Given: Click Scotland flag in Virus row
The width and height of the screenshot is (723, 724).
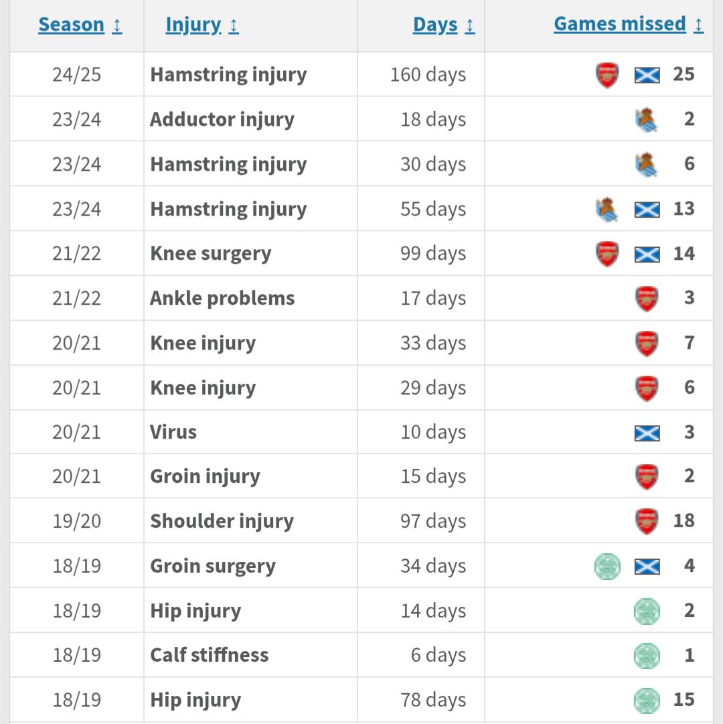Looking at the screenshot, I should [647, 433].
